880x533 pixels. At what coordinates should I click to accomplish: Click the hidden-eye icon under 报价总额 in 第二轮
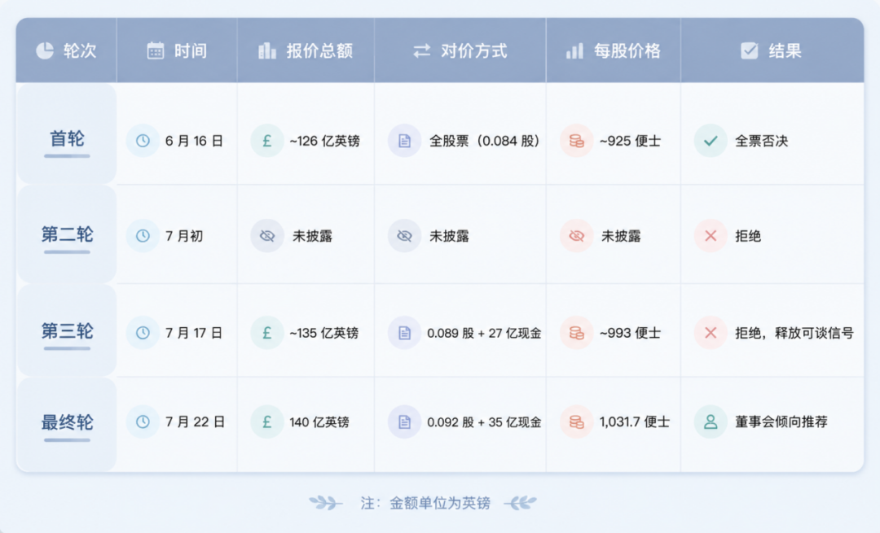267,236
